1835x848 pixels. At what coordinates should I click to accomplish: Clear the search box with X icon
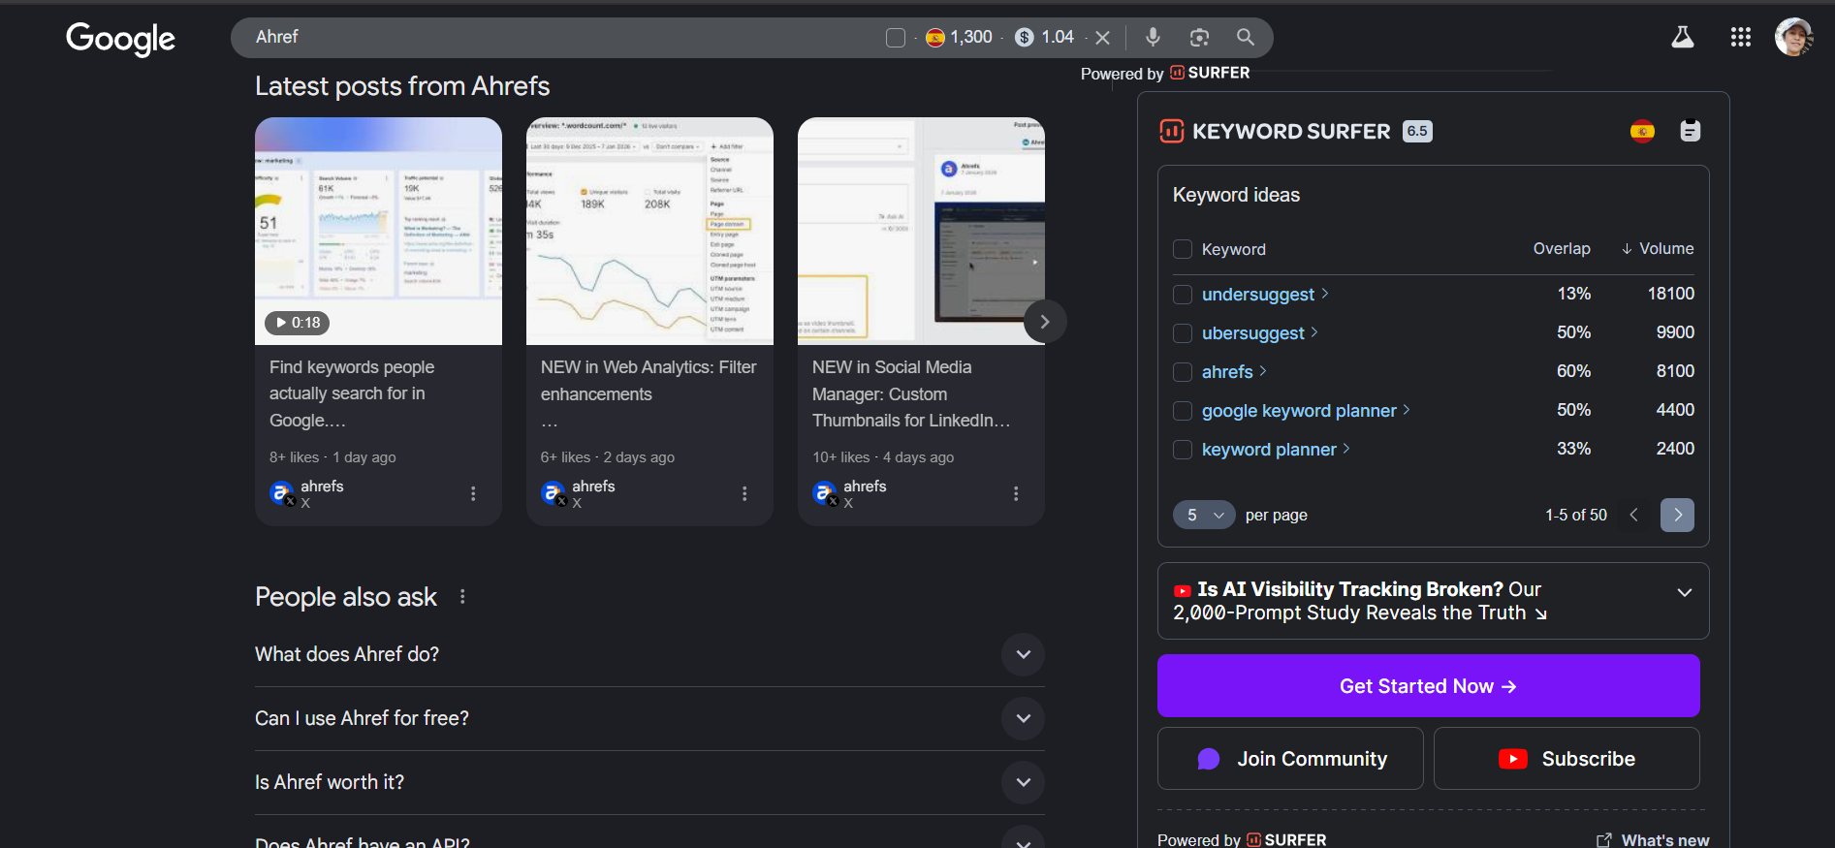click(x=1102, y=38)
